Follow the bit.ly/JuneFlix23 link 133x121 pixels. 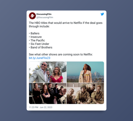(x=40, y=58)
